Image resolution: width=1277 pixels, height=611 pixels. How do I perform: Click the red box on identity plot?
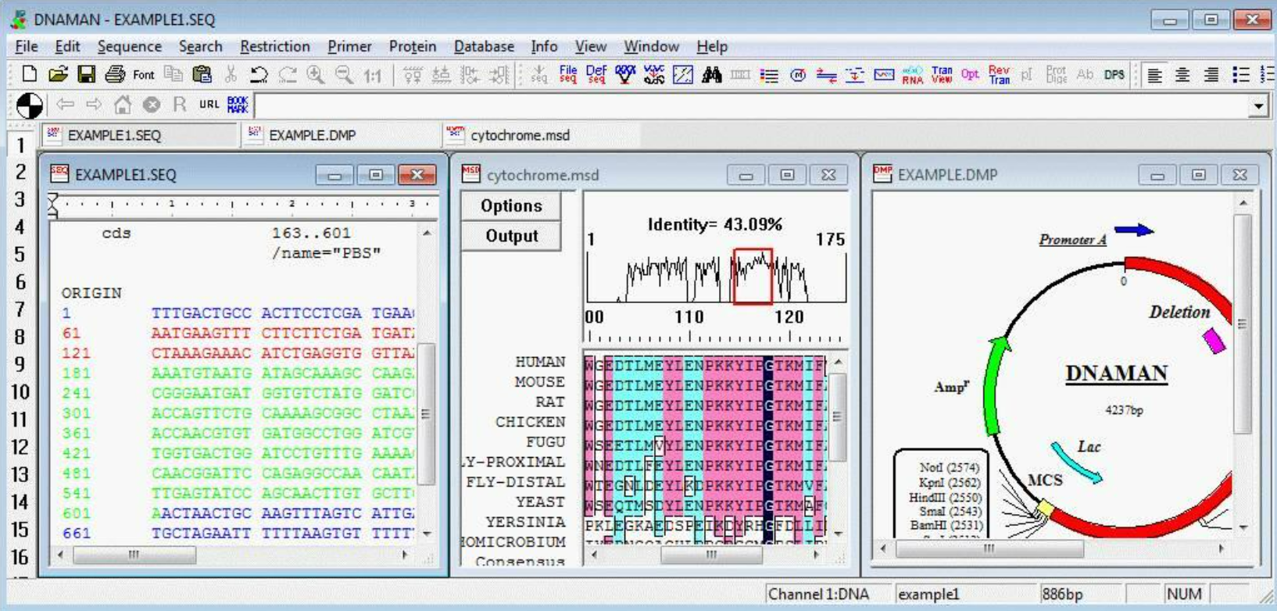[753, 276]
